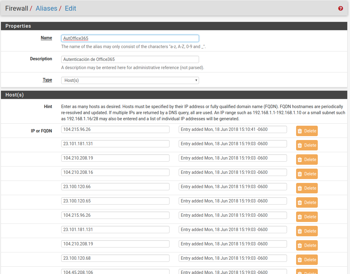Delete the 23.100.120.65 host entry
Viewport: 350px width, 274px height.
point(307,202)
